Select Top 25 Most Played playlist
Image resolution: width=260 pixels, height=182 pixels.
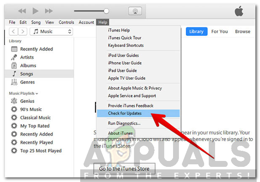tap(41, 151)
